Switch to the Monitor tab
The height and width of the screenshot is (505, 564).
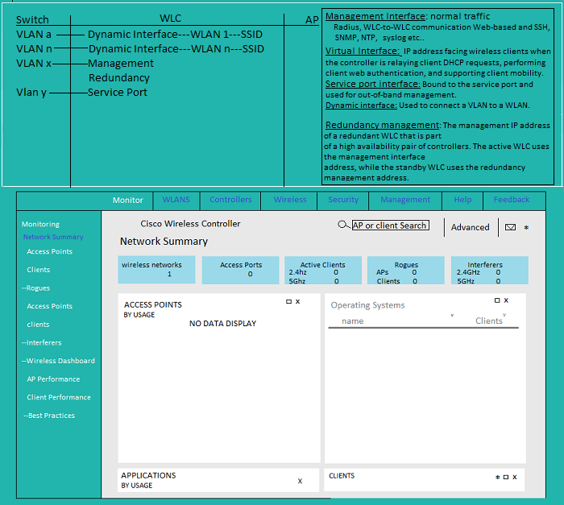click(x=127, y=201)
